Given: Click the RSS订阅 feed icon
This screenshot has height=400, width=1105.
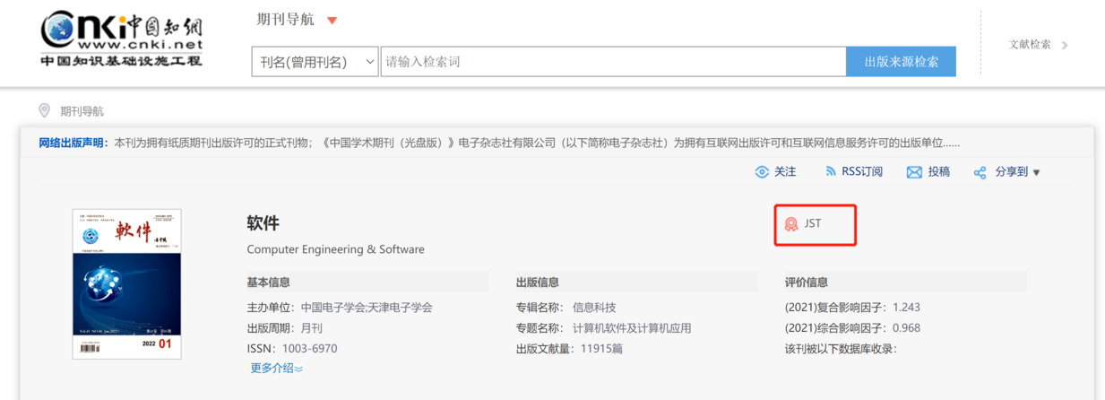Looking at the screenshot, I should click(831, 171).
